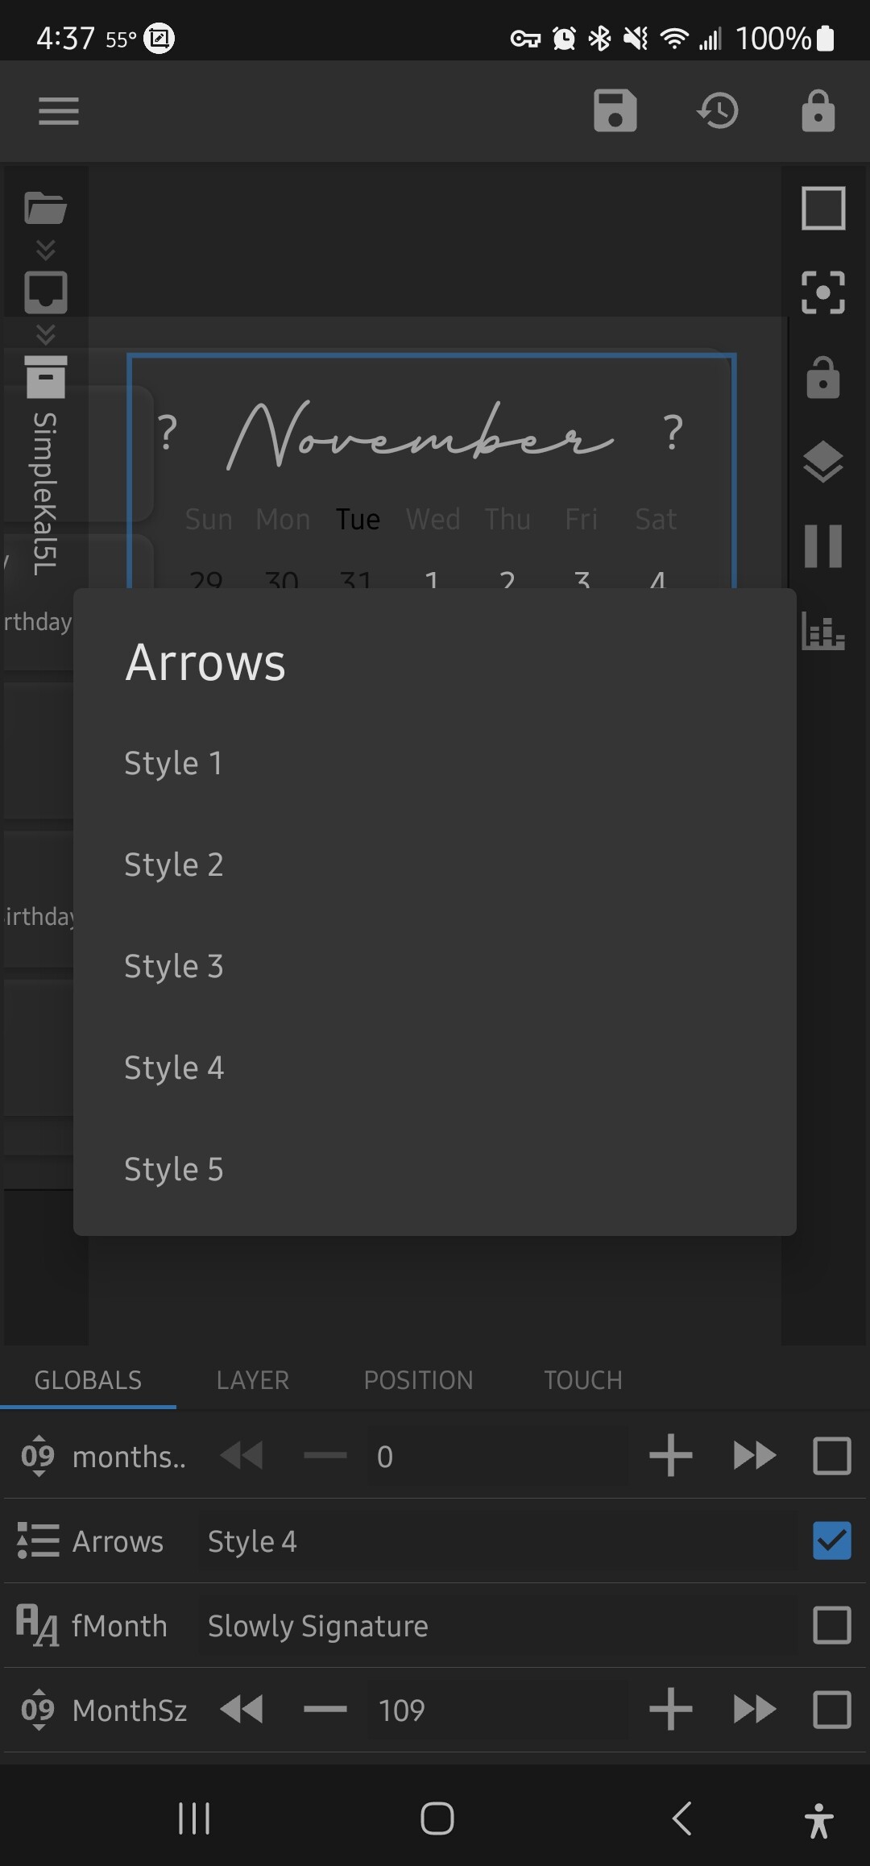
Task: Increase MonthSz with the plus button
Action: 670,1709
